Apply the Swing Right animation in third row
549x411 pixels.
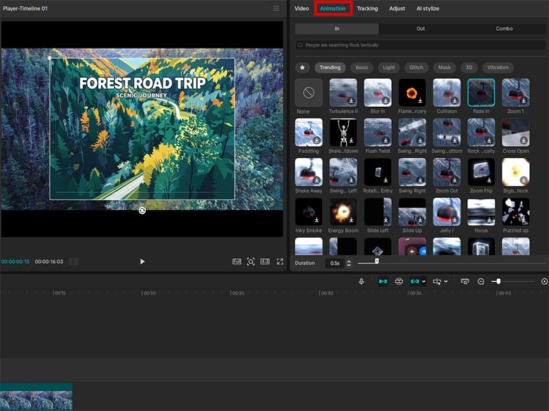click(x=412, y=173)
